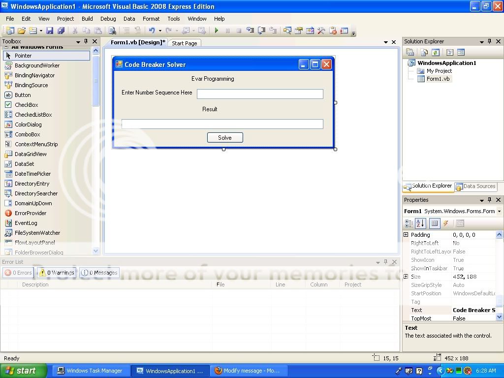Click the Undo arrow in the toolbar
The image size is (504, 378).
click(x=152, y=31)
